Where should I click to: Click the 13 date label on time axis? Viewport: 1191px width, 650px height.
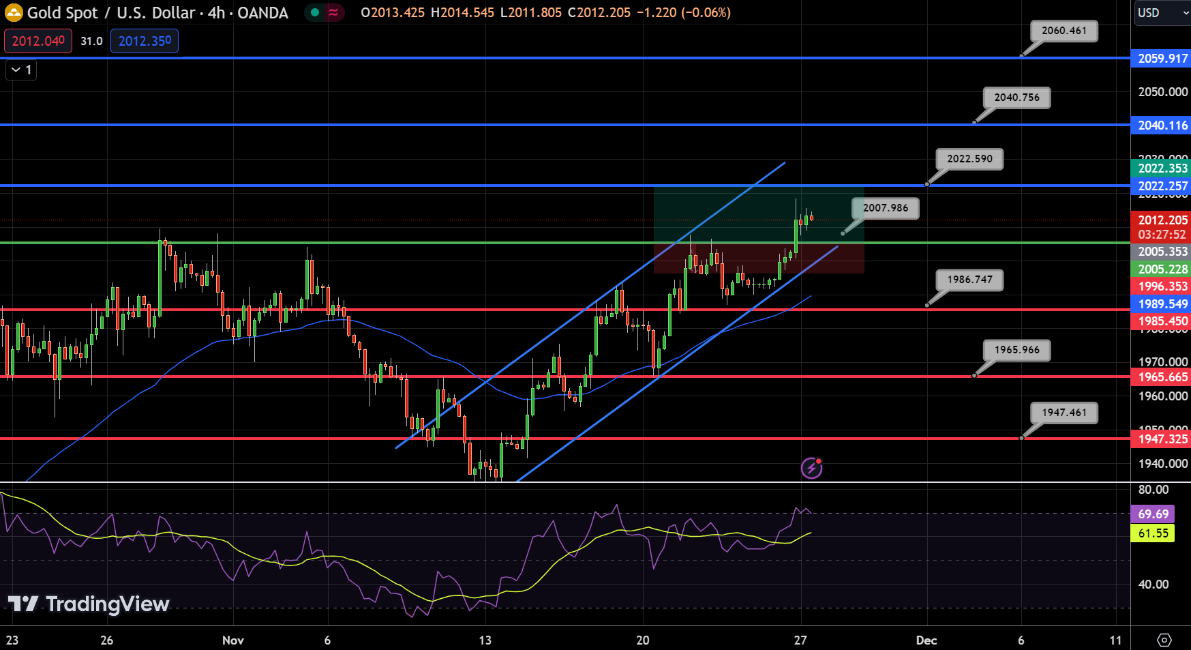(x=485, y=640)
